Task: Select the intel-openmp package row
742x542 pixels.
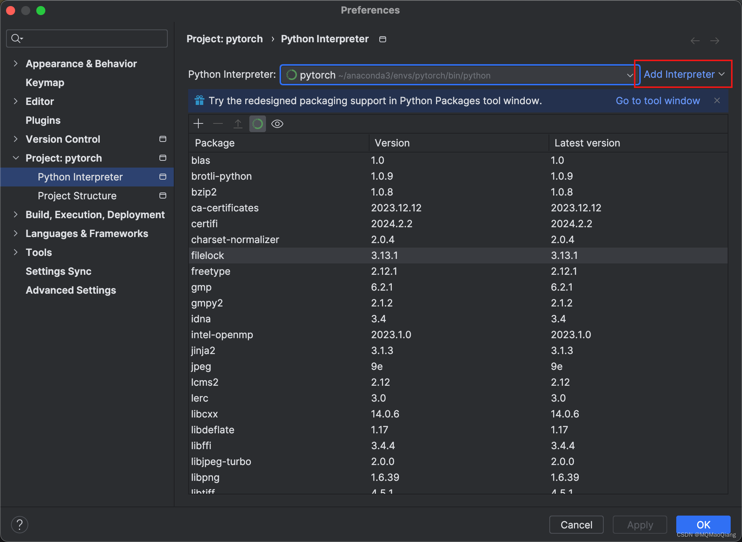Action: click(458, 335)
